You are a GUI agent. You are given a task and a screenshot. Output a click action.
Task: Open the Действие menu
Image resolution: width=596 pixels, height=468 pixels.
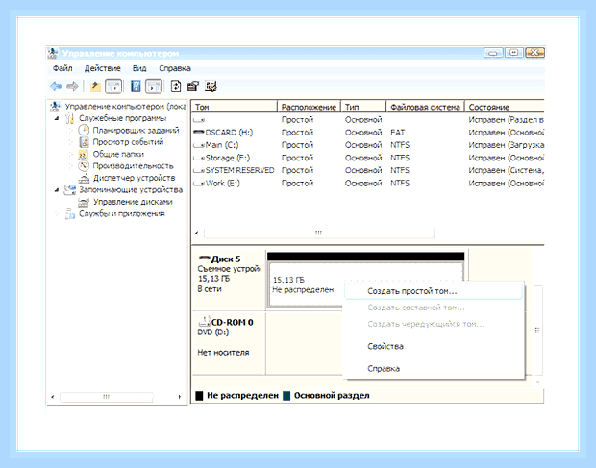[102, 68]
